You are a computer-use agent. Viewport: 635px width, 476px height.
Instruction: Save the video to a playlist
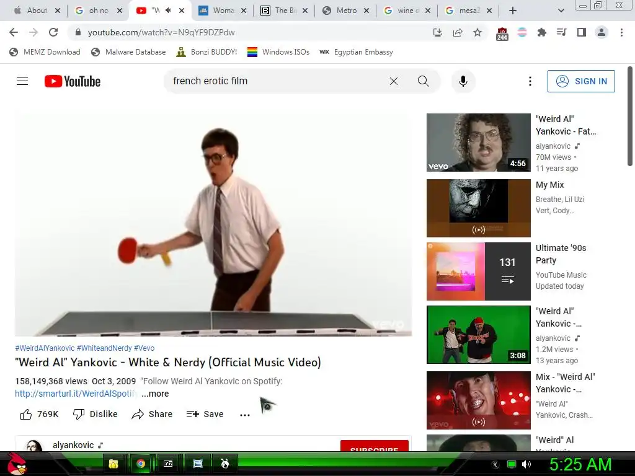(x=205, y=414)
